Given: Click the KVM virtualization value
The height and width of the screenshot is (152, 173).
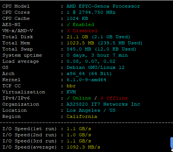Looking at the screenshot, I should point(71,92).
